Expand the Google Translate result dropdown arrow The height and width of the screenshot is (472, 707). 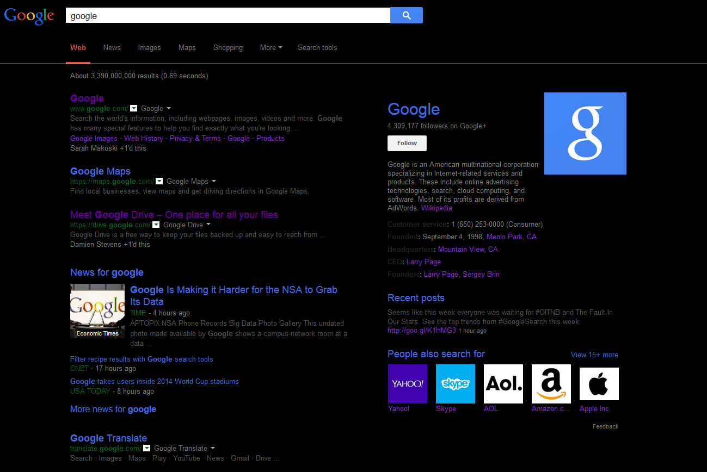[213, 448]
